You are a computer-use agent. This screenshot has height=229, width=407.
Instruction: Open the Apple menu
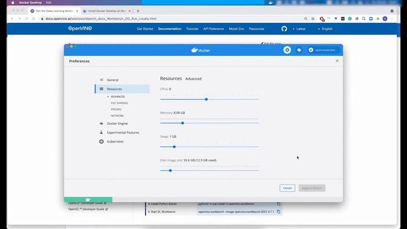(x=13, y=3)
